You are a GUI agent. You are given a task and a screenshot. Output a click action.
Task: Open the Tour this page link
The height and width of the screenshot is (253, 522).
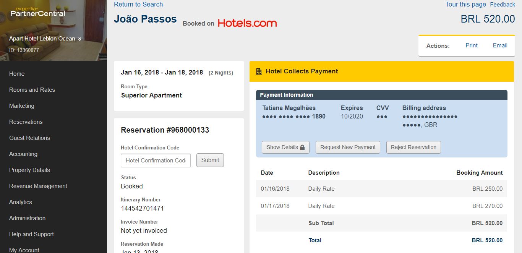click(x=465, y=5)
